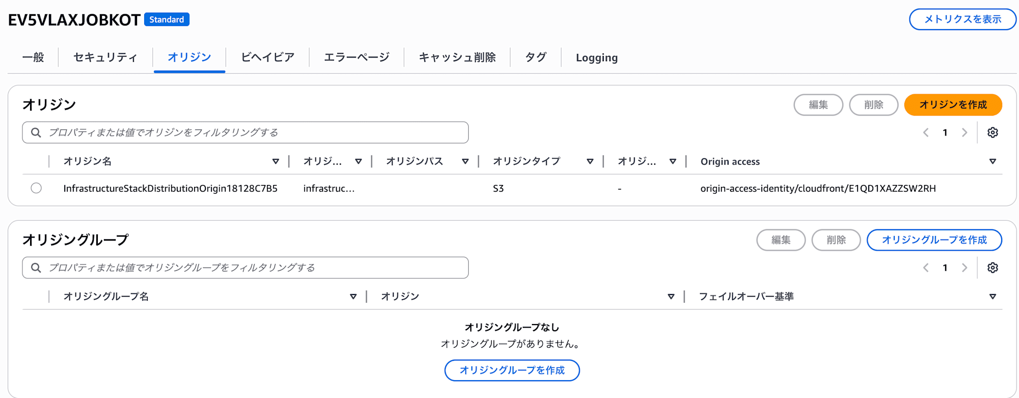Screen dimensions: 1019x398
Task: Select InfrastructureStackDistributionOrigin18128C7B5 radio button
Action: (36, 188)
